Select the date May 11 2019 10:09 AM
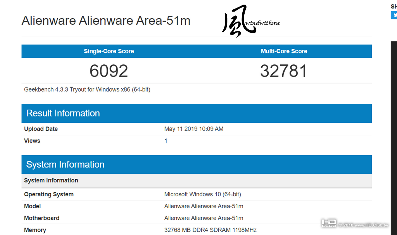Viewport: 397px width, 235px height. click(x=194, y=129)
